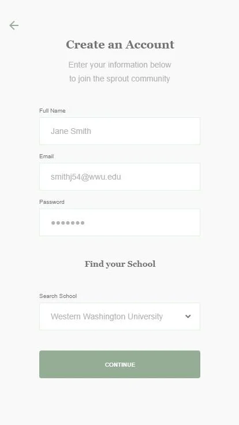Screen dimensions: 239x425
Task: Go back using the left arrow icon
Action: (x=14, y=25)
